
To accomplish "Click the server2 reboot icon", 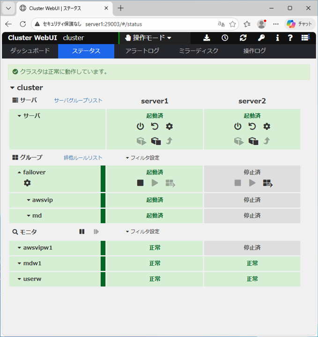I will pyautogui.click(x=252, y=126).
